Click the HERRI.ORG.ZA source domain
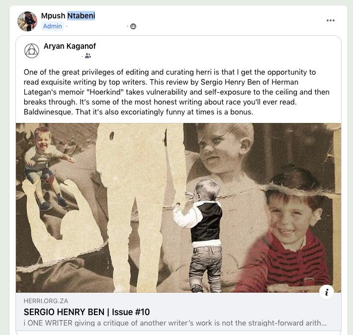The image size is (353, 335). point(46,301)
